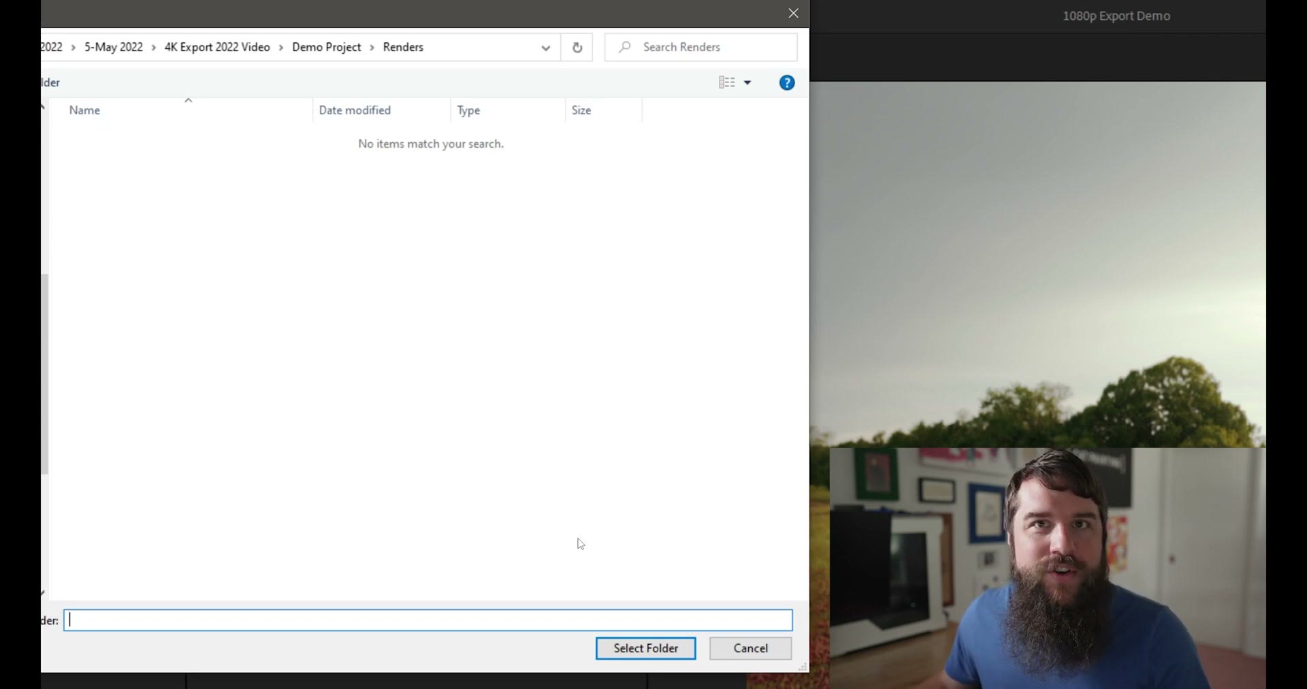Open the blue help icon
The image size is (1307, 689).
(787, 82)
